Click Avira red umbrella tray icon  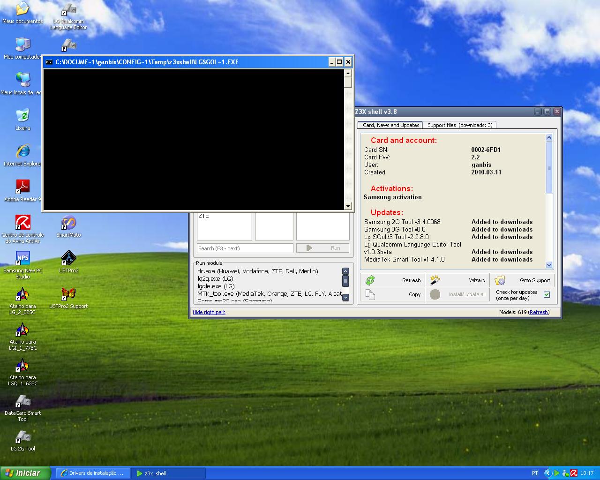tap(574, 473)
